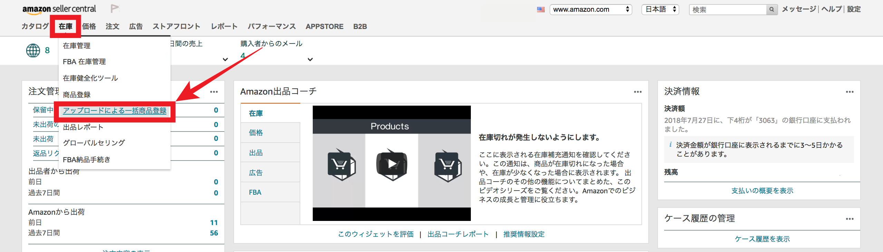Image resolution: width=883 pixels, height=252 pixels.
Task: Switch to the 価格 coach tab
Action: tap(270, 133)
